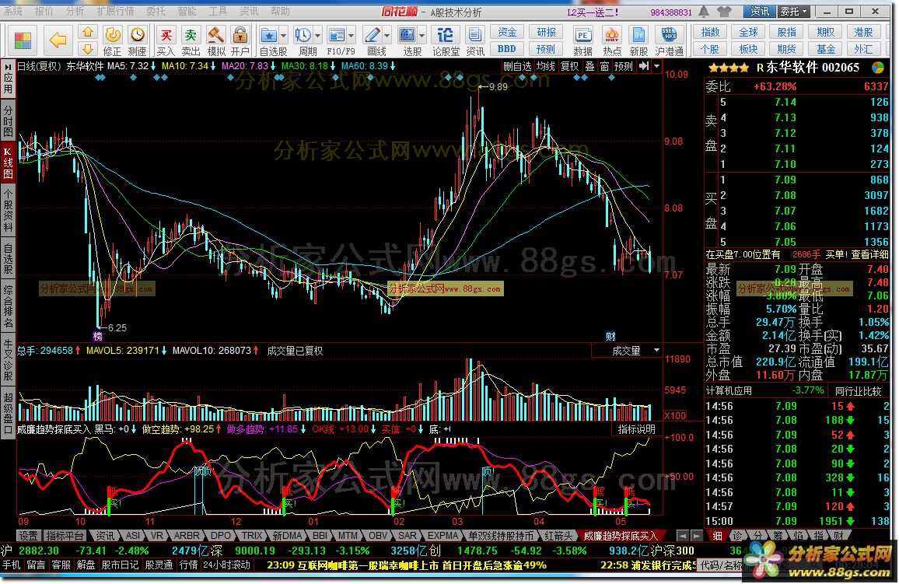Open the 论股堂 forum icon
Screen dimensions: 899x584
[446, 41]
